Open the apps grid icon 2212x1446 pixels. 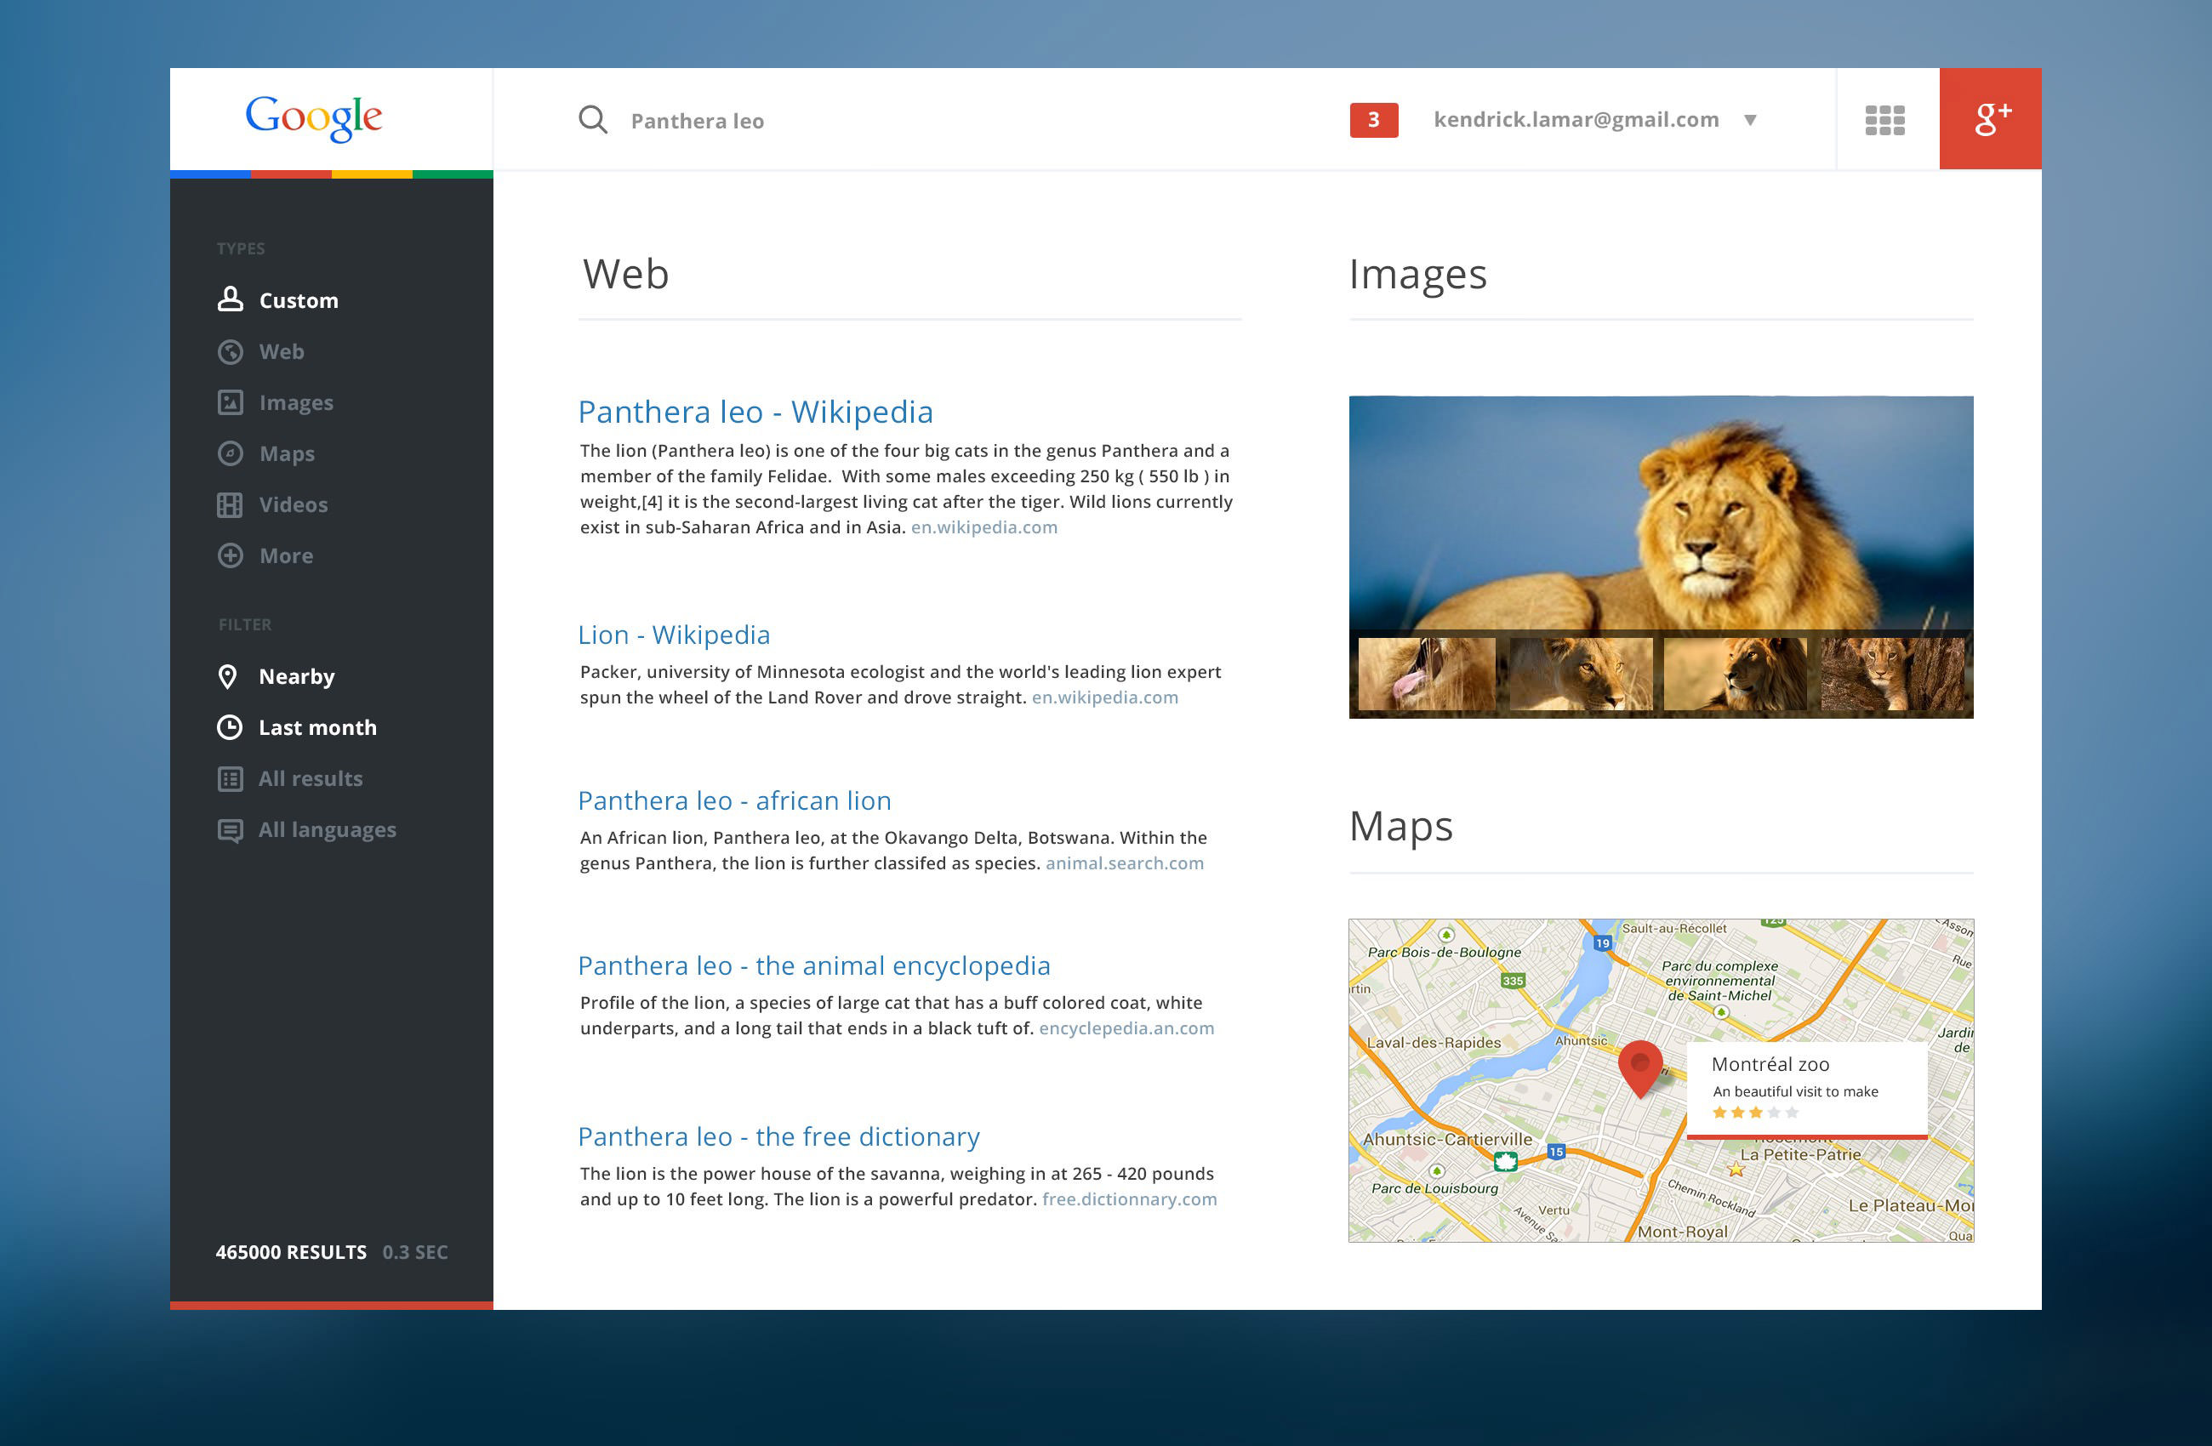(x=1884, y=120)
